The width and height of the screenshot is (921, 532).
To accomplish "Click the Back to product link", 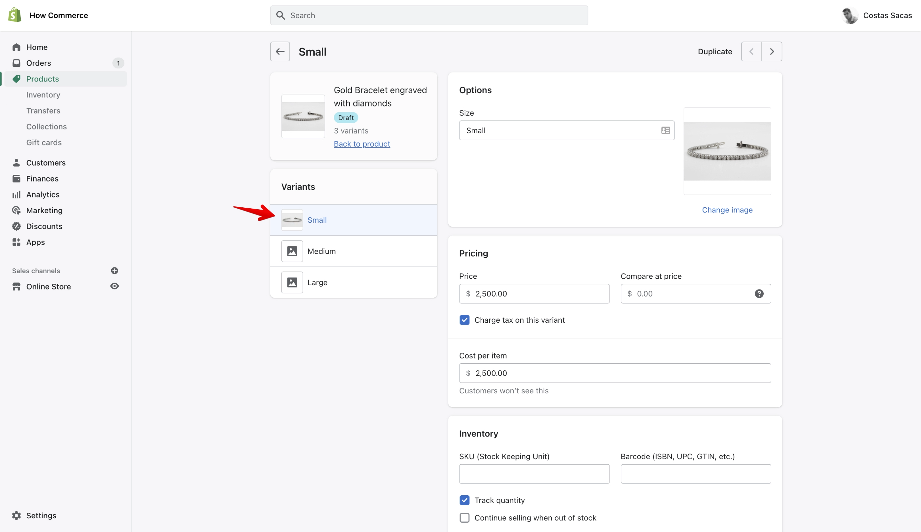I will pos(362,144).
